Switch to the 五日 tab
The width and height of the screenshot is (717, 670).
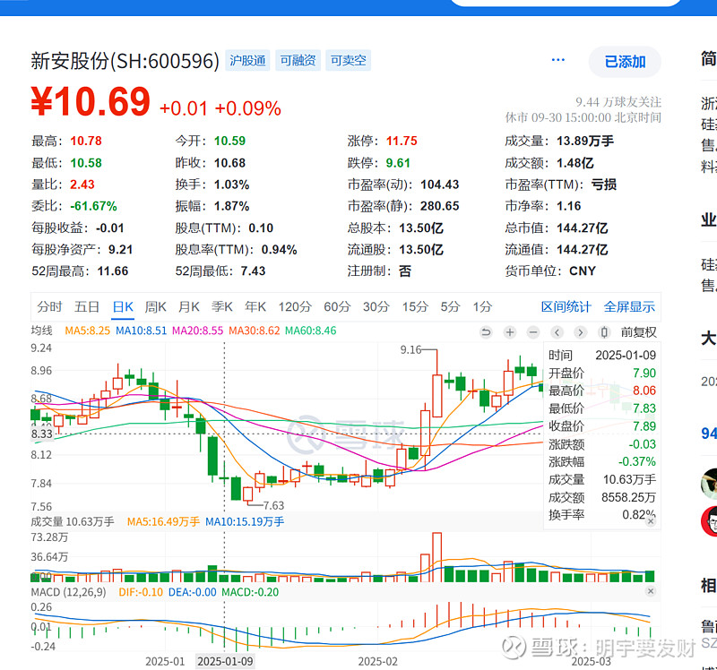tap(87, 306)
